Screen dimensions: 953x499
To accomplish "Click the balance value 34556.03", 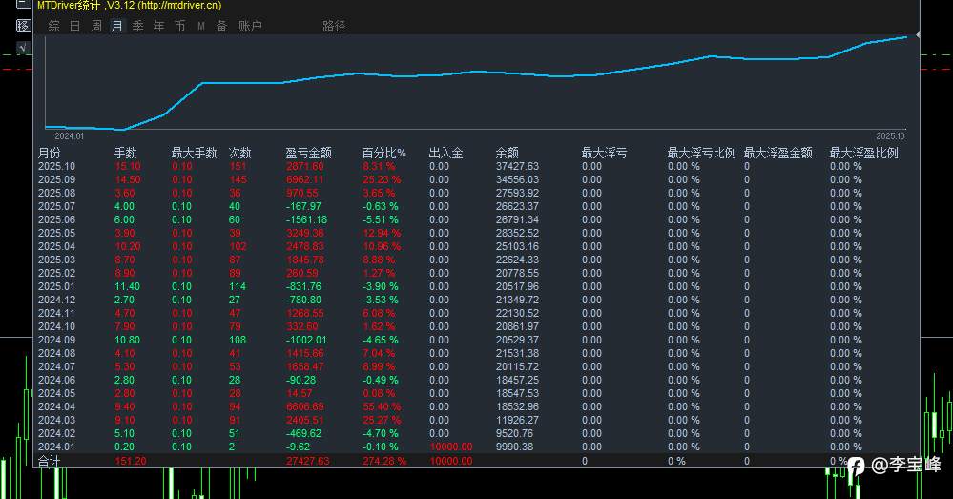I will pos(517,179).
